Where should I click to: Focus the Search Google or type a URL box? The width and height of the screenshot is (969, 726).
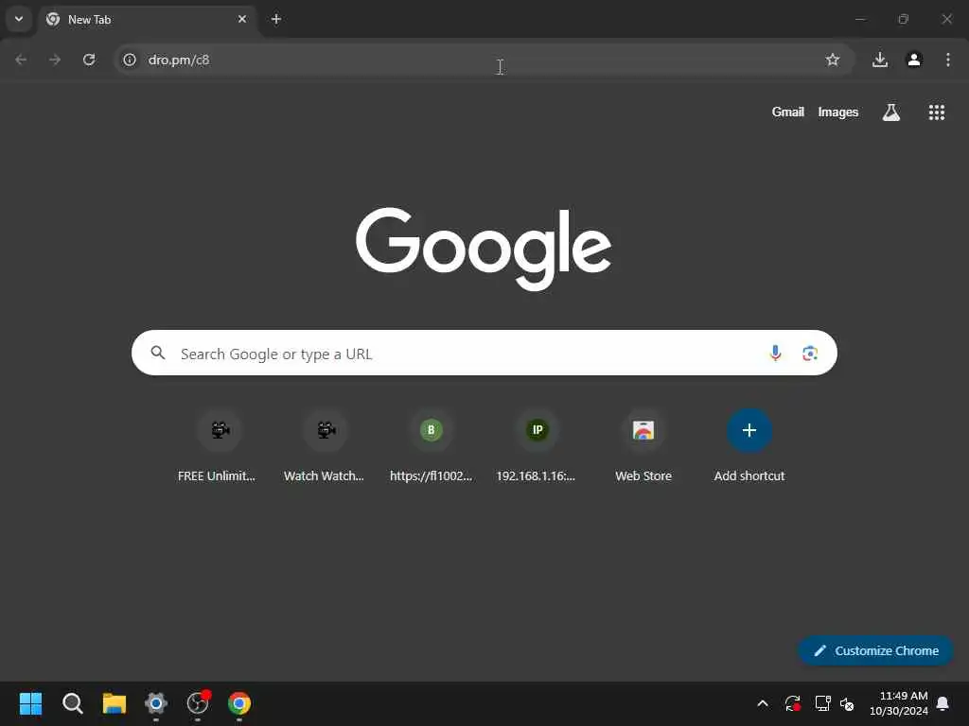tap(484, 354)
